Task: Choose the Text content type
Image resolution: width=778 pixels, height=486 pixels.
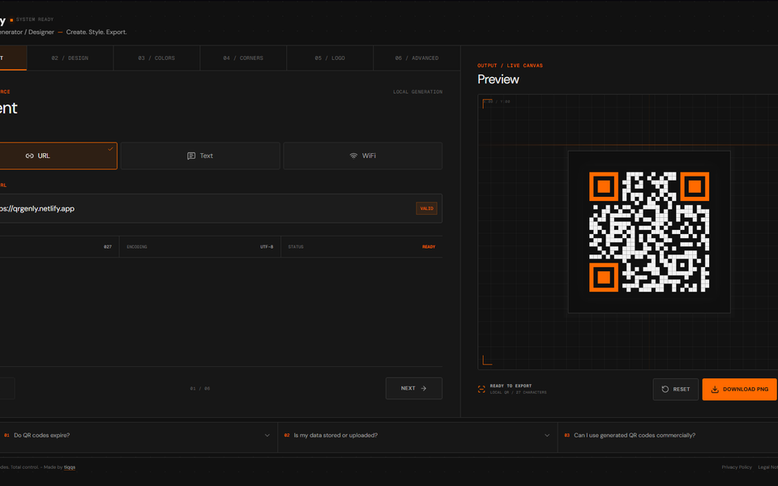Action: point(200,156)
